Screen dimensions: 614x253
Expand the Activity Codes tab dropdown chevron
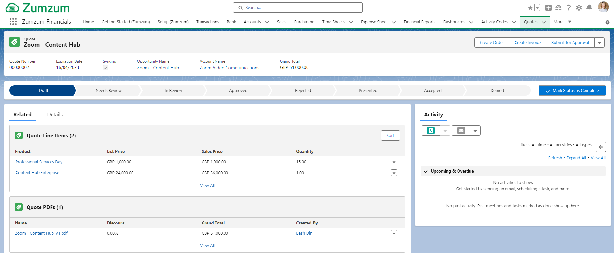coord(514,22)
